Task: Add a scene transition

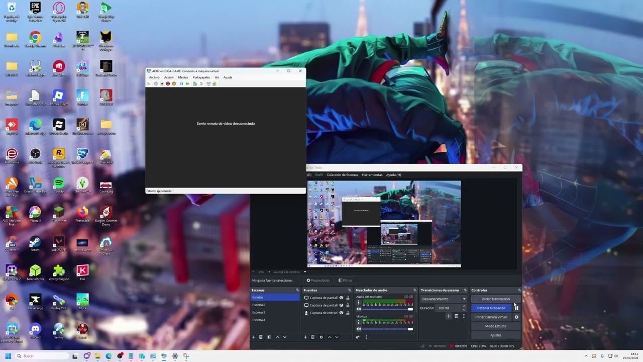Action: click(x=449, y=316)
